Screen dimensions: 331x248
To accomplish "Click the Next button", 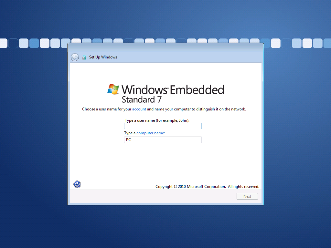I will click(247, 196).
